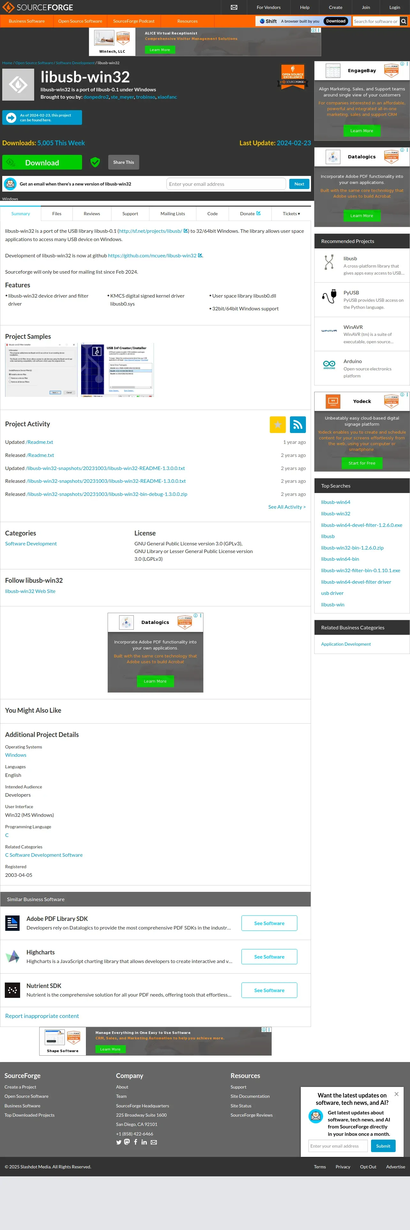Image resolution: width=410 pixels, height=1230 pixels.
Task: Open the Donate tab
Action: [250, 214]
